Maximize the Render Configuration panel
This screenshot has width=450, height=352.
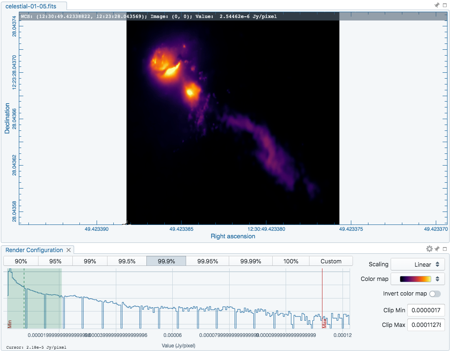point(445,248)
